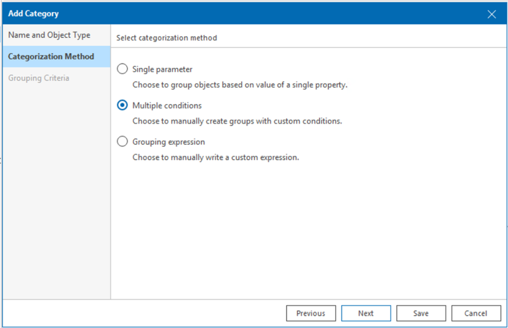Image resolution: width=508 pixels, height=328 pixels.
Task: Select the Single parameter radio button
Action: [x=122, y=69]
